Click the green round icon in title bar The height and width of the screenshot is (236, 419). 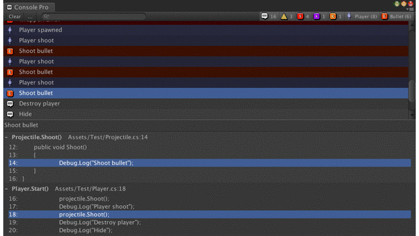click(397, 4)
